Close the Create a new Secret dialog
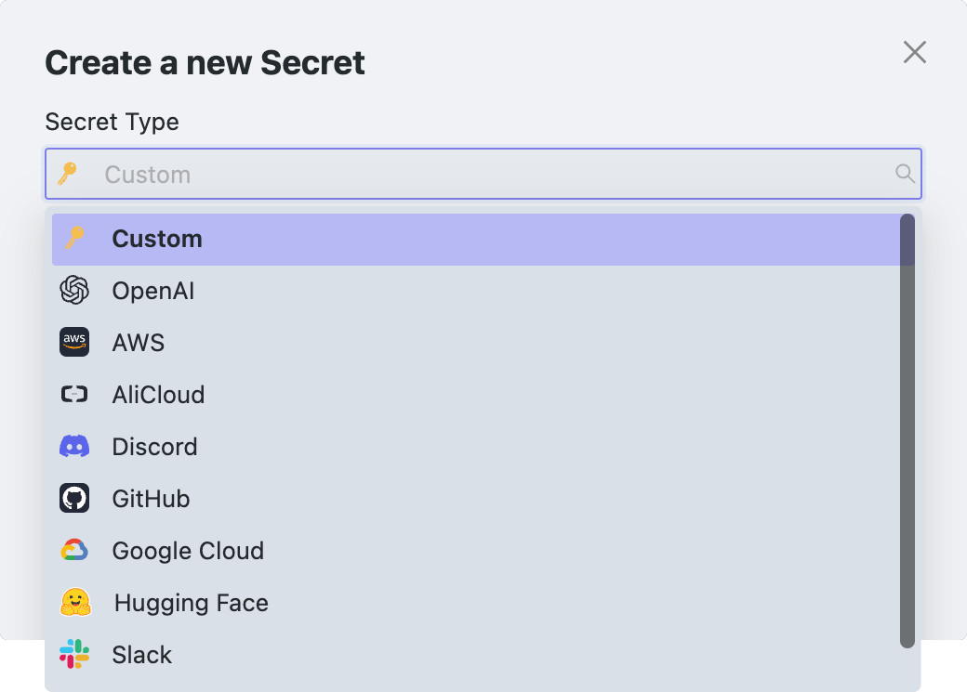Screen dimensions: 967x692 pos(915,53)
